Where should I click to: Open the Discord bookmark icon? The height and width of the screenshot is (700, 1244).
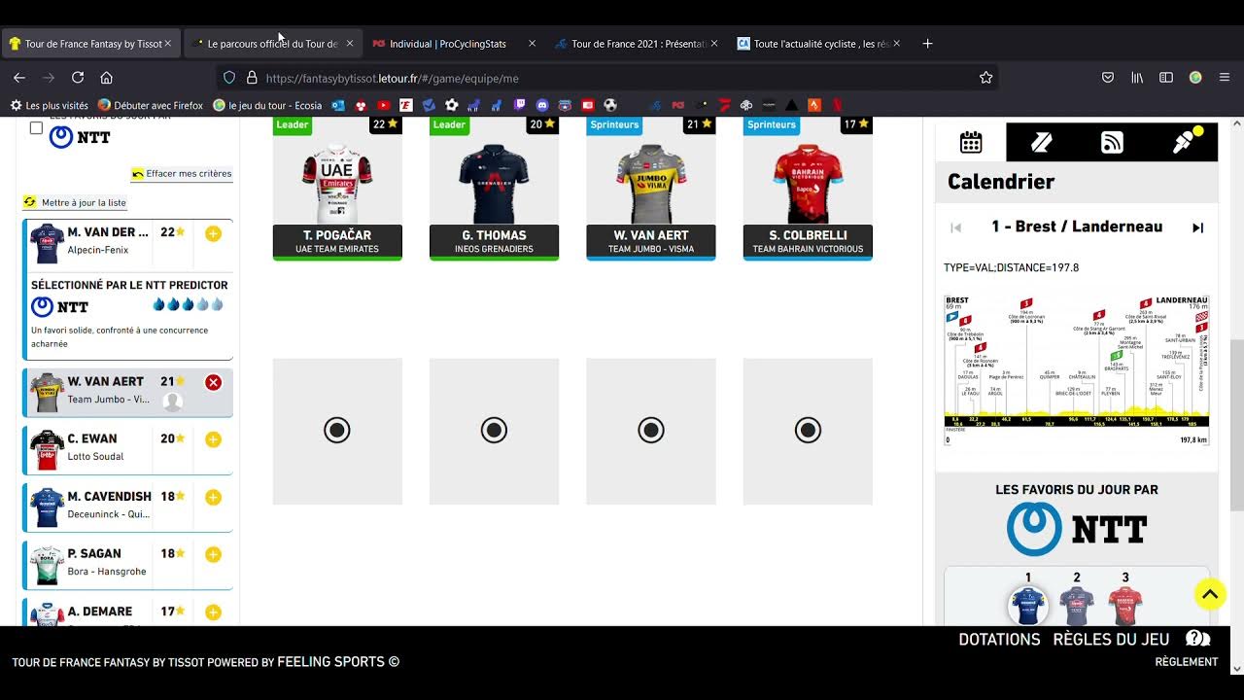[x=542, y=105]
